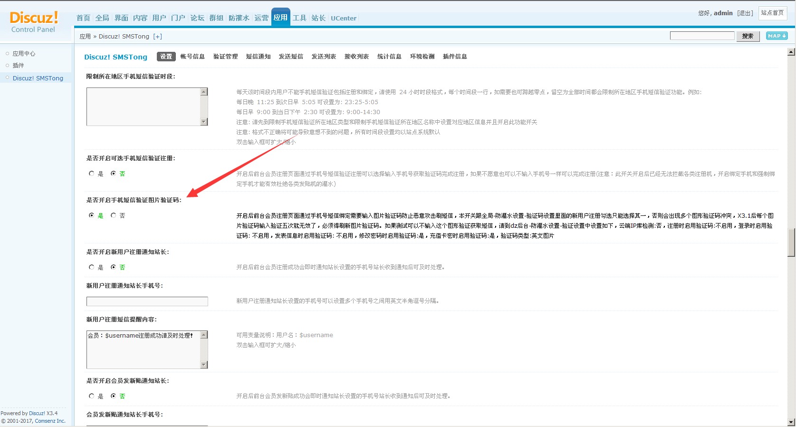Open the 界面 top menu
Image resolution: width=796 pixels, height=427 pixels.
121,18
